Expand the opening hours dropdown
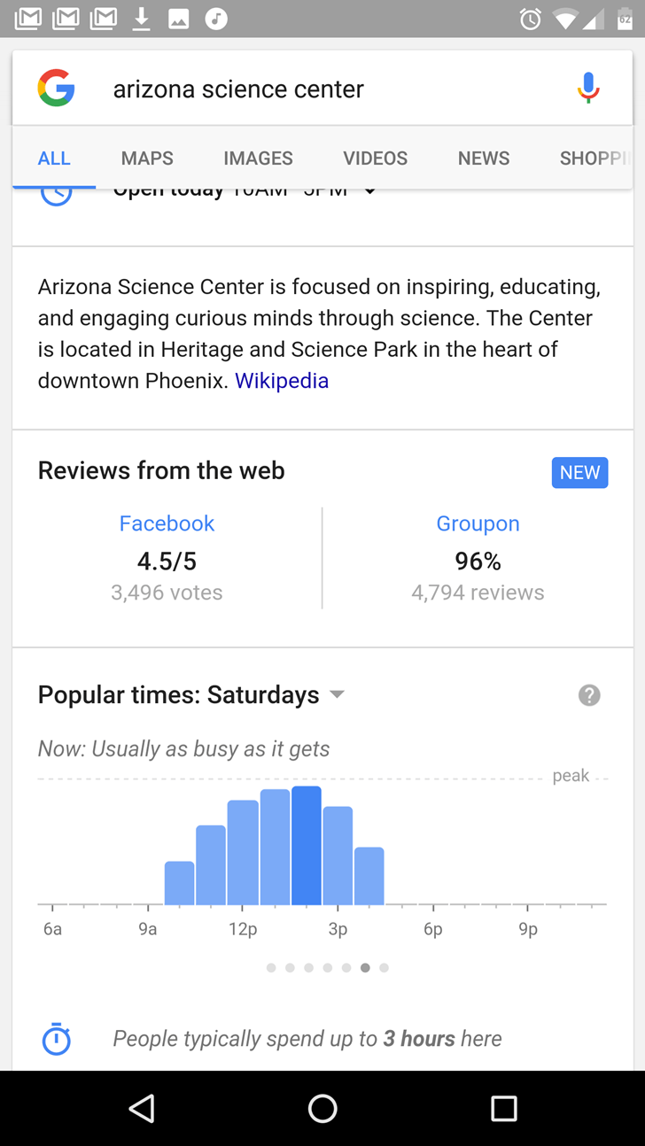This screenshot has height=1146, width=645. point(370,192)
